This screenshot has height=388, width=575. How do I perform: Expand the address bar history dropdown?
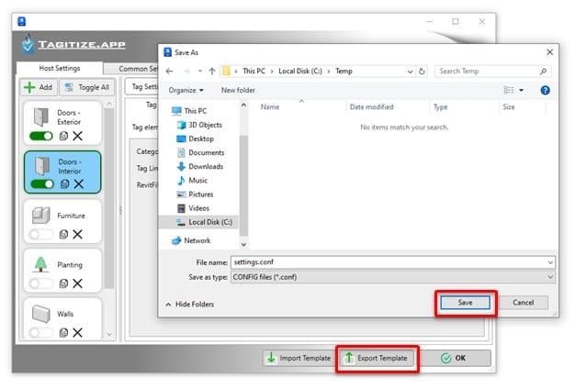point(410,72)
